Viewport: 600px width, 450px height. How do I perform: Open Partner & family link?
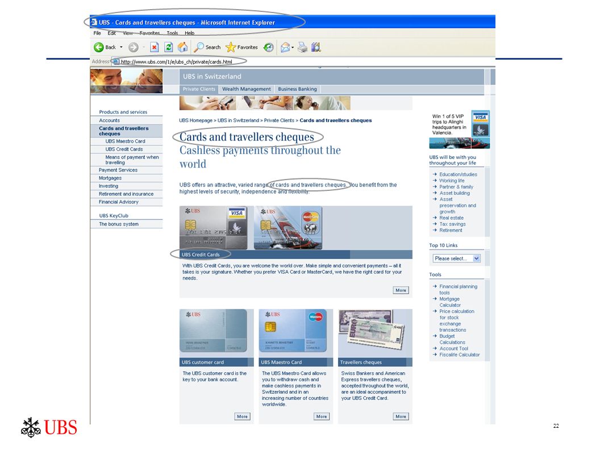click(456, 187)
